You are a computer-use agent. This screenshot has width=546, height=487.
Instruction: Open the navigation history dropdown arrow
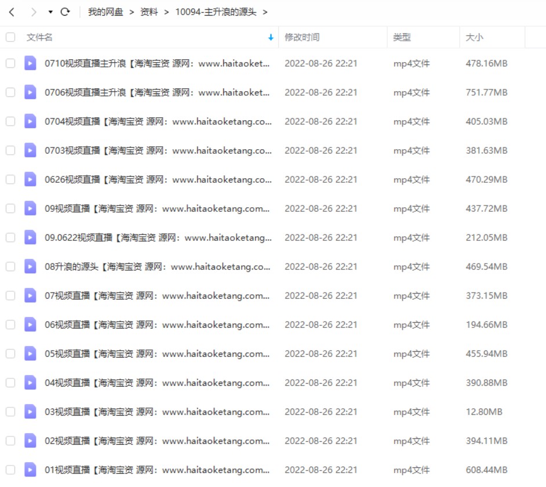click(x=50, y=12)
